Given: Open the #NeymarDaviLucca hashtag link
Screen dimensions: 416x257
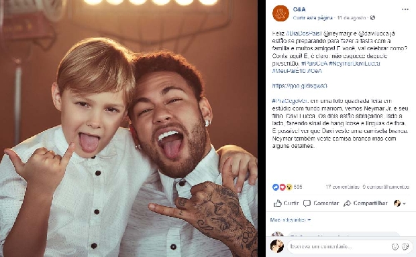Looking at the screenshot, I should pyautogui.click(x=354, y=64).
